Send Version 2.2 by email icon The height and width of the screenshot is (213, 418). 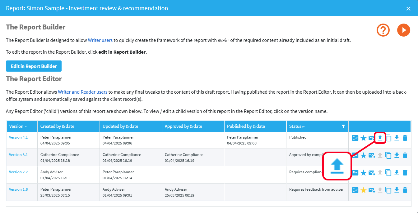click(x=372, y=173)
